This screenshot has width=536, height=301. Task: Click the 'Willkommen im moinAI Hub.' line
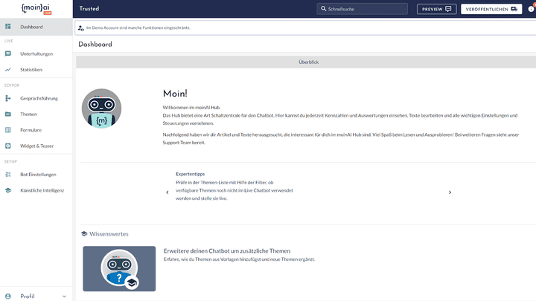tap(191, 108)
